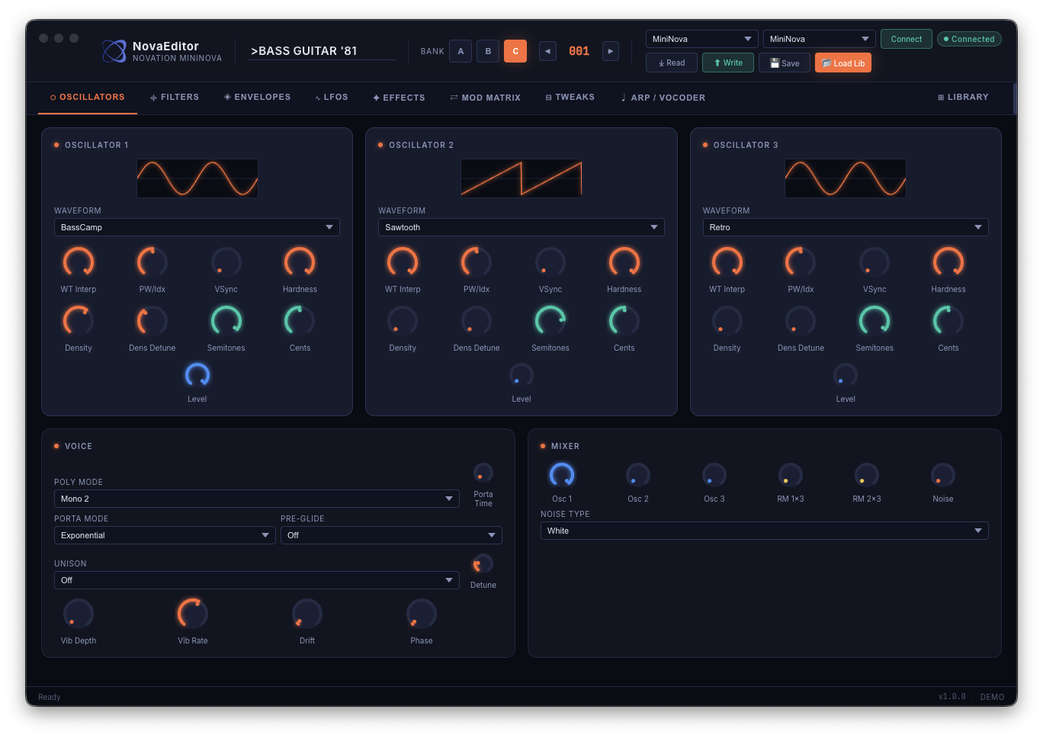Click the Mixer RM 1×3 knob
The width and height of the screenshot is (1043, 738).
[791, 475]
